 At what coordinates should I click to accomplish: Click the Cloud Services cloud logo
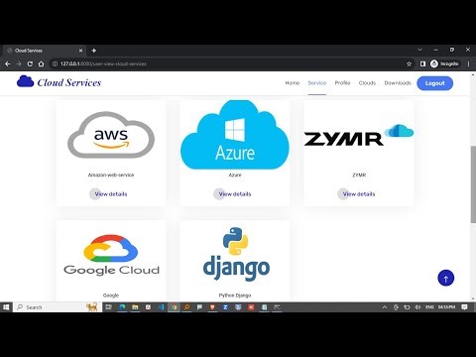[26, 81]
